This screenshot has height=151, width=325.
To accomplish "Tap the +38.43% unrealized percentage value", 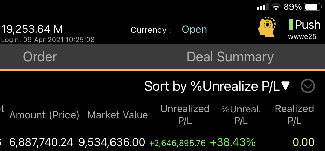I will pyautogui.click(x=233, y=142).
